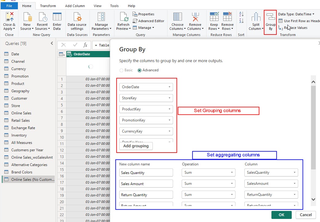This screenshot has width=320, height=222.
Task: Click the Group By dialog vertical scrollbar
Action: pos(313,128)
